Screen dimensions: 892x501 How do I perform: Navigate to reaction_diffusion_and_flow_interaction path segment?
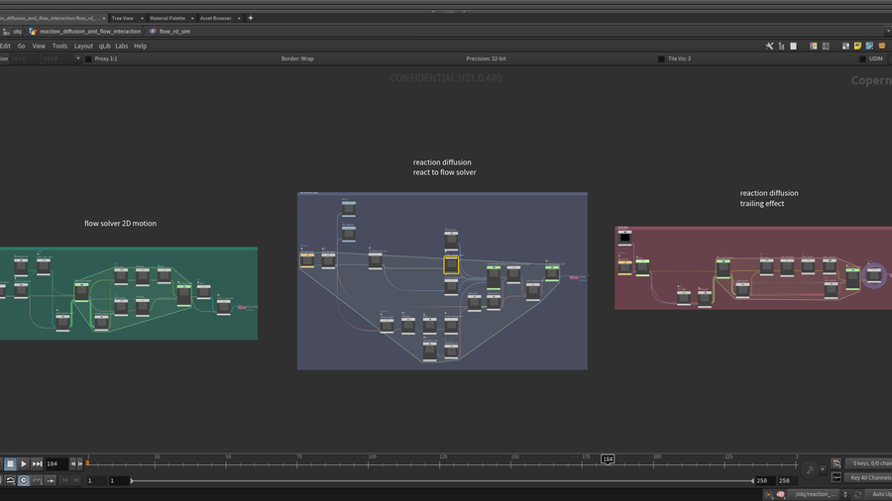point(89,31)
